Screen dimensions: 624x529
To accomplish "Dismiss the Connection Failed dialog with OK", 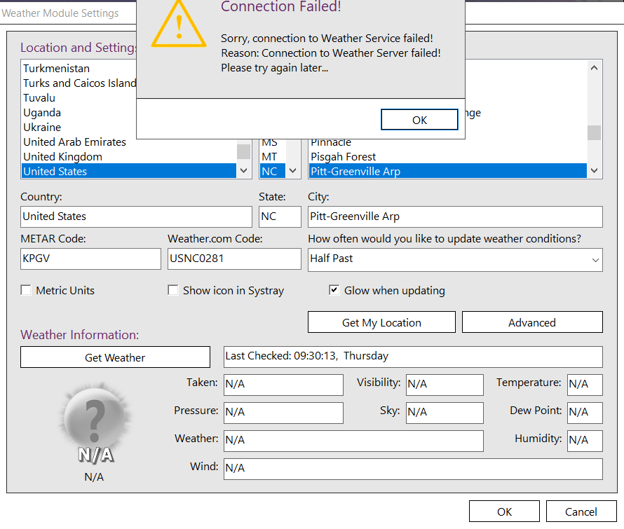I will (419, 120).
